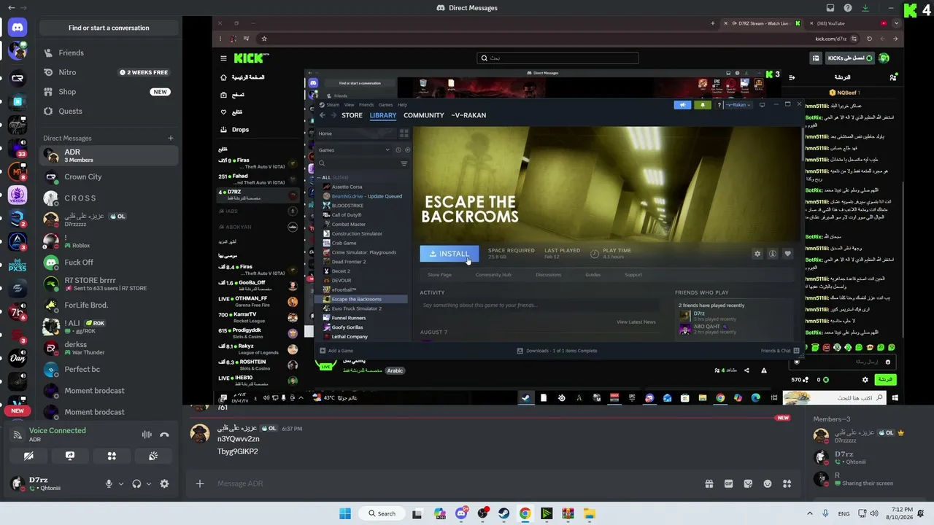934x525 pixels.
Task: Favorite the game with heart icon in Steam
Action: point(787,254)
